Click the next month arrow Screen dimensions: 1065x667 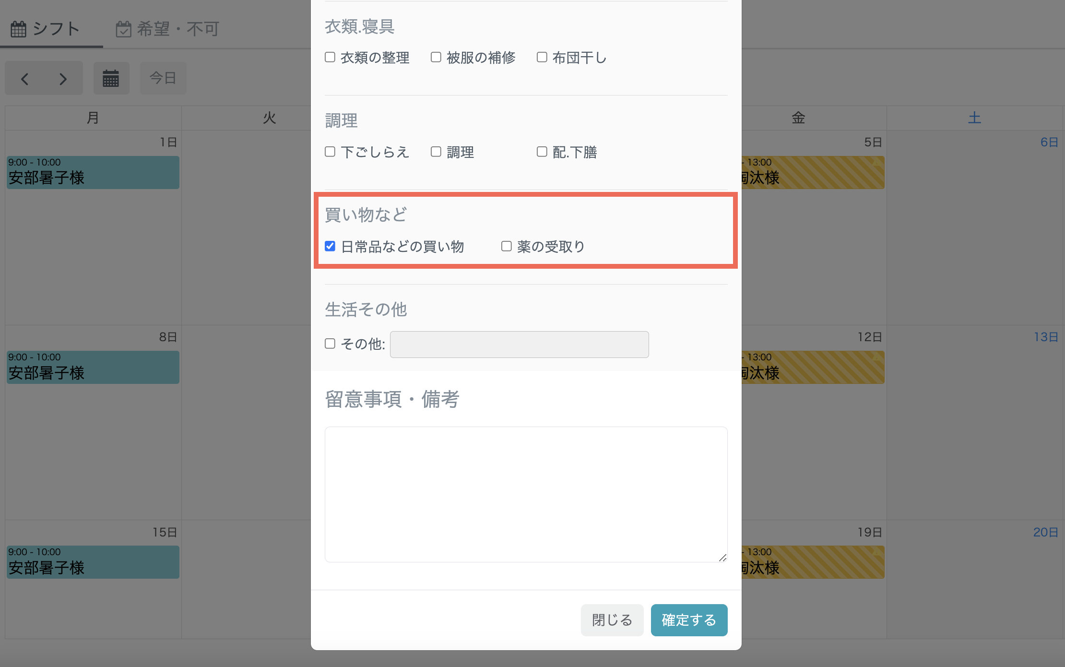click(63, 79)
